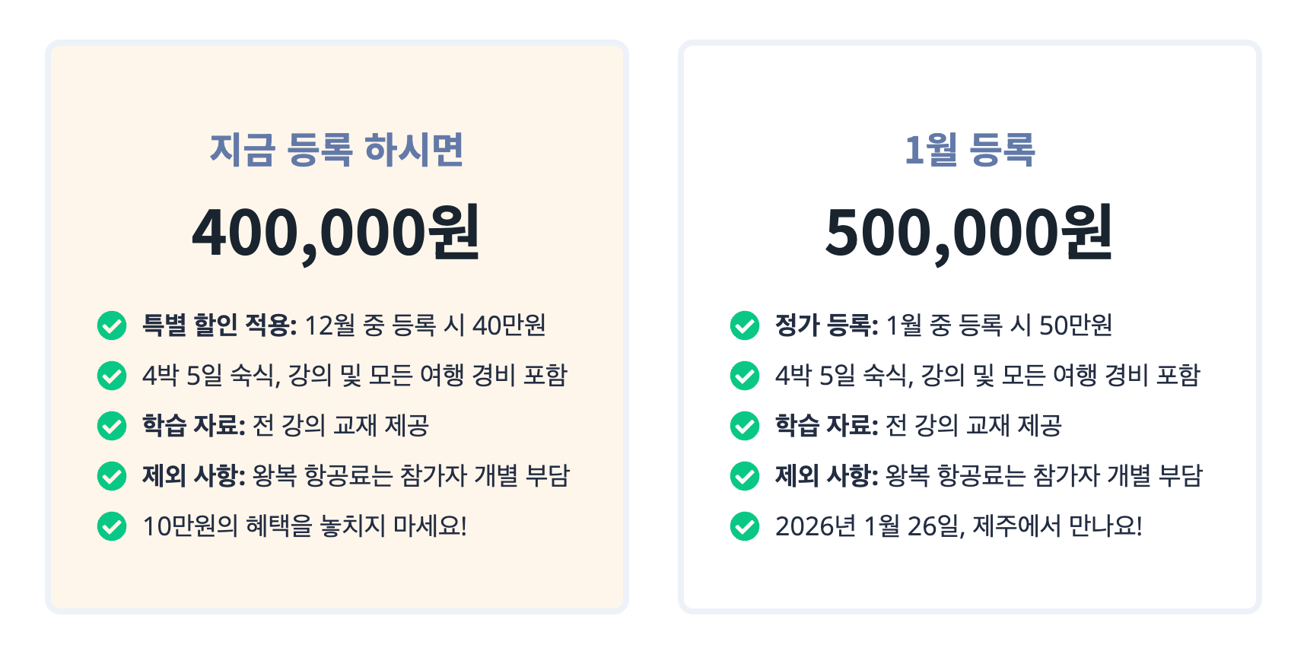
Task: Click the 12월 중 등록 시 40만원 text
Action: 425,325
